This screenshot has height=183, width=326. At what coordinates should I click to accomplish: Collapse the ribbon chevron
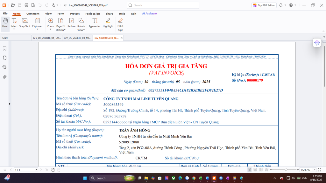click(323, 31)
